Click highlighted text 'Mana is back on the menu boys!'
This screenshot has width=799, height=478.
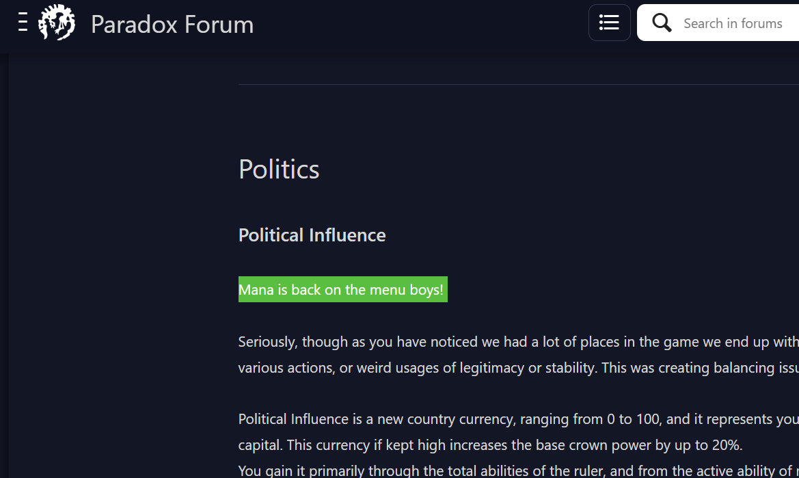pyautogui.click(x=342, y=289)
